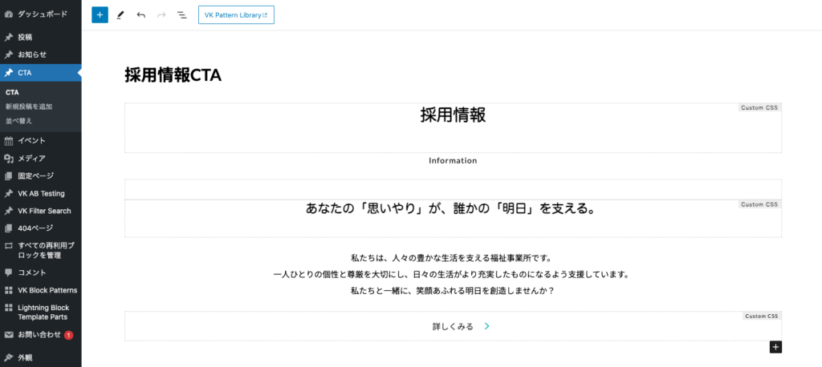Select the pencil Tools icon
The image size is (822, 367).
[x=120, y=15]
